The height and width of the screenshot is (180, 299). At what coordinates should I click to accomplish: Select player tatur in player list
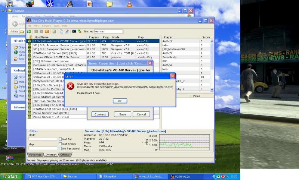coord(186,45)
